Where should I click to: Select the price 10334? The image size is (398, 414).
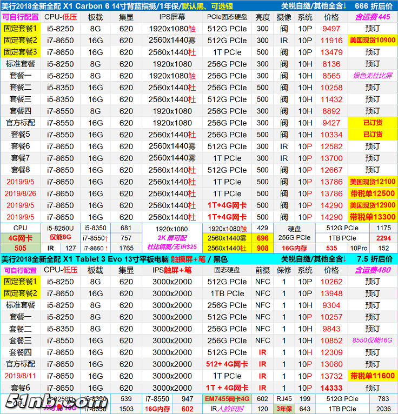(331, 135)
